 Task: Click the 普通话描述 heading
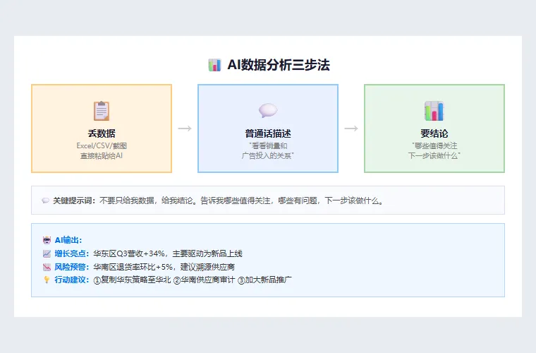coord(268,133)
